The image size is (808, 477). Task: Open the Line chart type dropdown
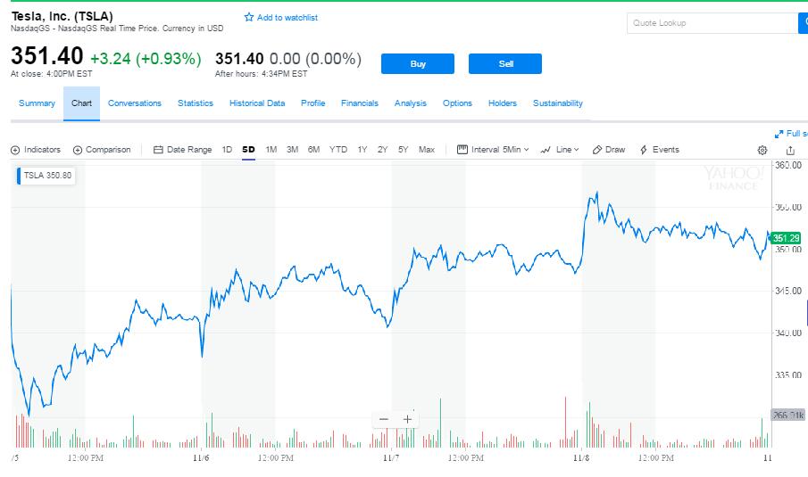coord(560,150)
